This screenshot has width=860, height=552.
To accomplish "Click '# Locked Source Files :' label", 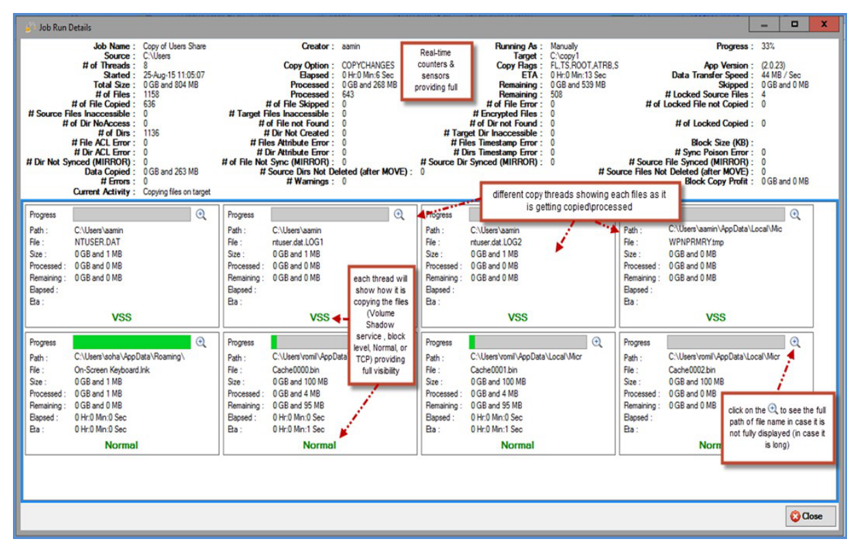I will (710, 94).
